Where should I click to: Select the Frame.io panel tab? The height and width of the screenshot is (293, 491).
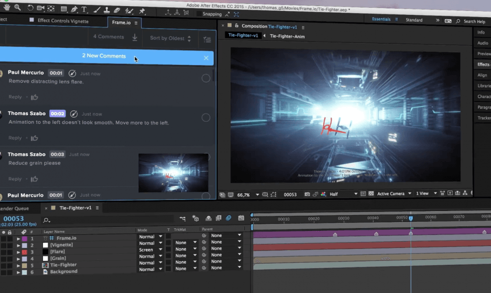[125, 22]
